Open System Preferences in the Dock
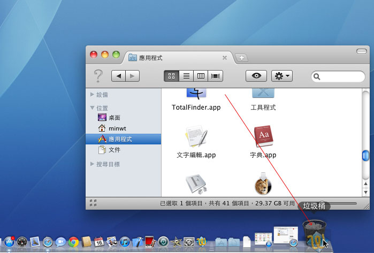Image resolution: width=374 pixels, height=253 pixels. point(189,242)
